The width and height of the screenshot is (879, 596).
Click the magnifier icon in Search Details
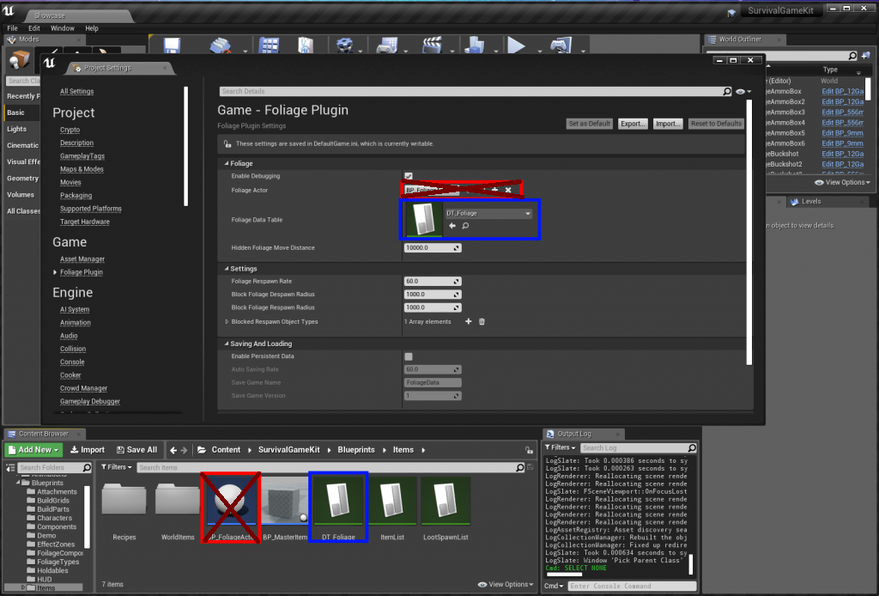727,91
